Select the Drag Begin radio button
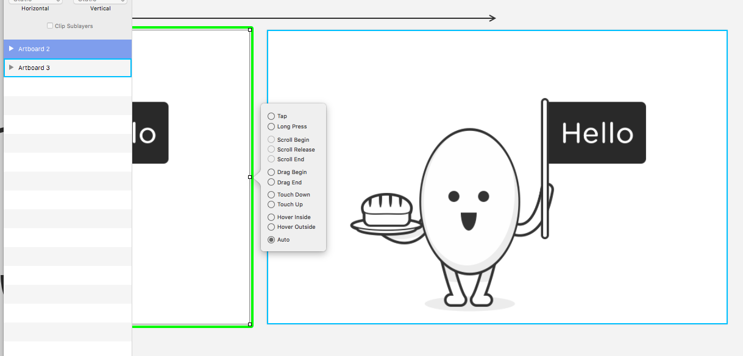The width and height of the screenshot is (743, 356). click(x=271, y=172)
